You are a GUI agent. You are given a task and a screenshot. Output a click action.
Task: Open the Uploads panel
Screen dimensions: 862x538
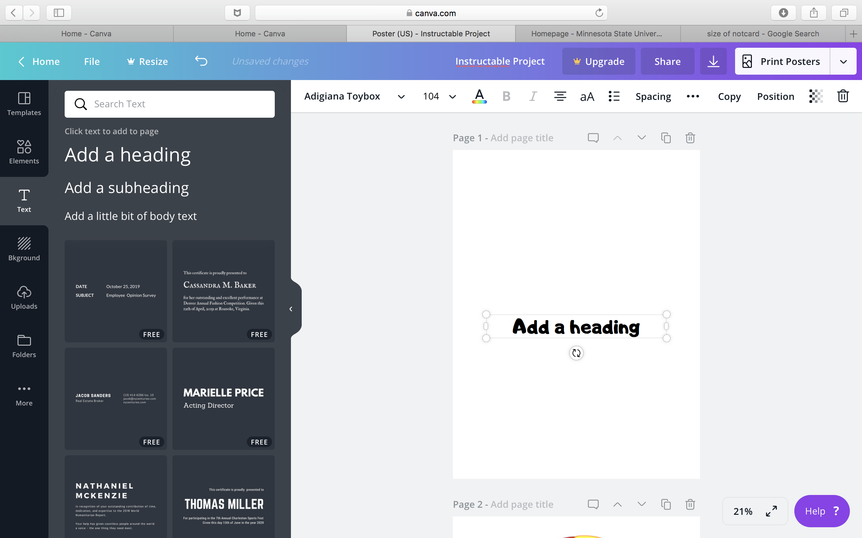(x=24, y=297)
